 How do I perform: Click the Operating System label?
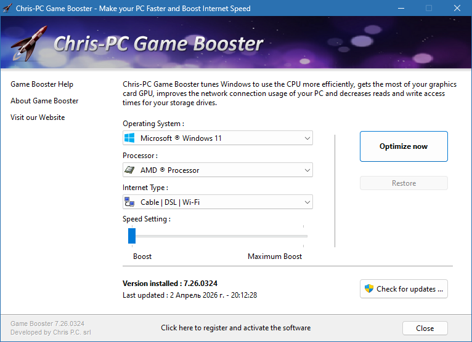point(153,124)
